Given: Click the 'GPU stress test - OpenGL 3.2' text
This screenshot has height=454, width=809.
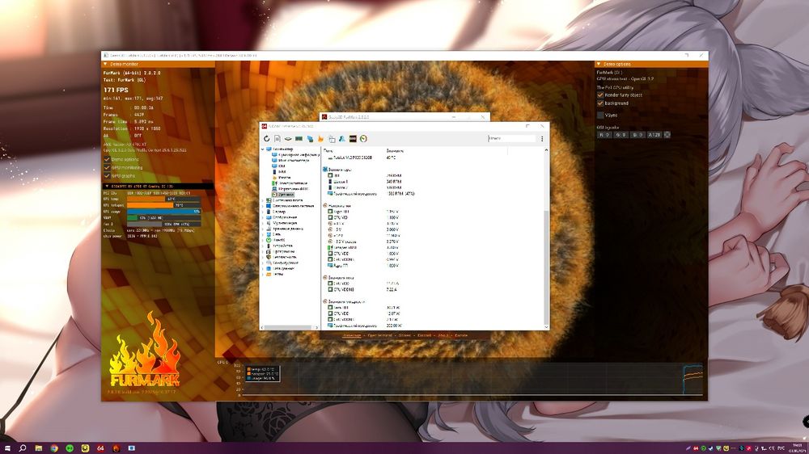Looking at the screenshot, I should click(x=625, y=79).
